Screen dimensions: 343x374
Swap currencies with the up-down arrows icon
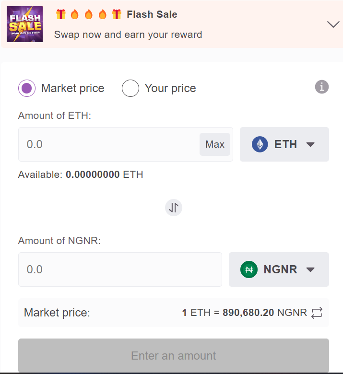174,208
